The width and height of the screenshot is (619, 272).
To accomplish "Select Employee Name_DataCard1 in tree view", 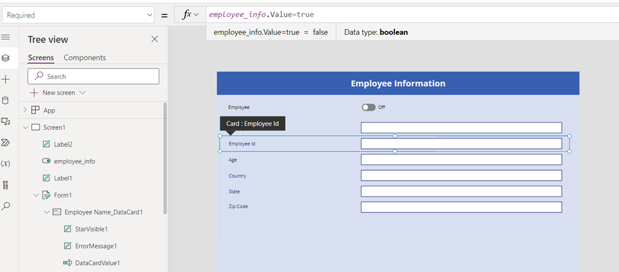I will (103, 212).
